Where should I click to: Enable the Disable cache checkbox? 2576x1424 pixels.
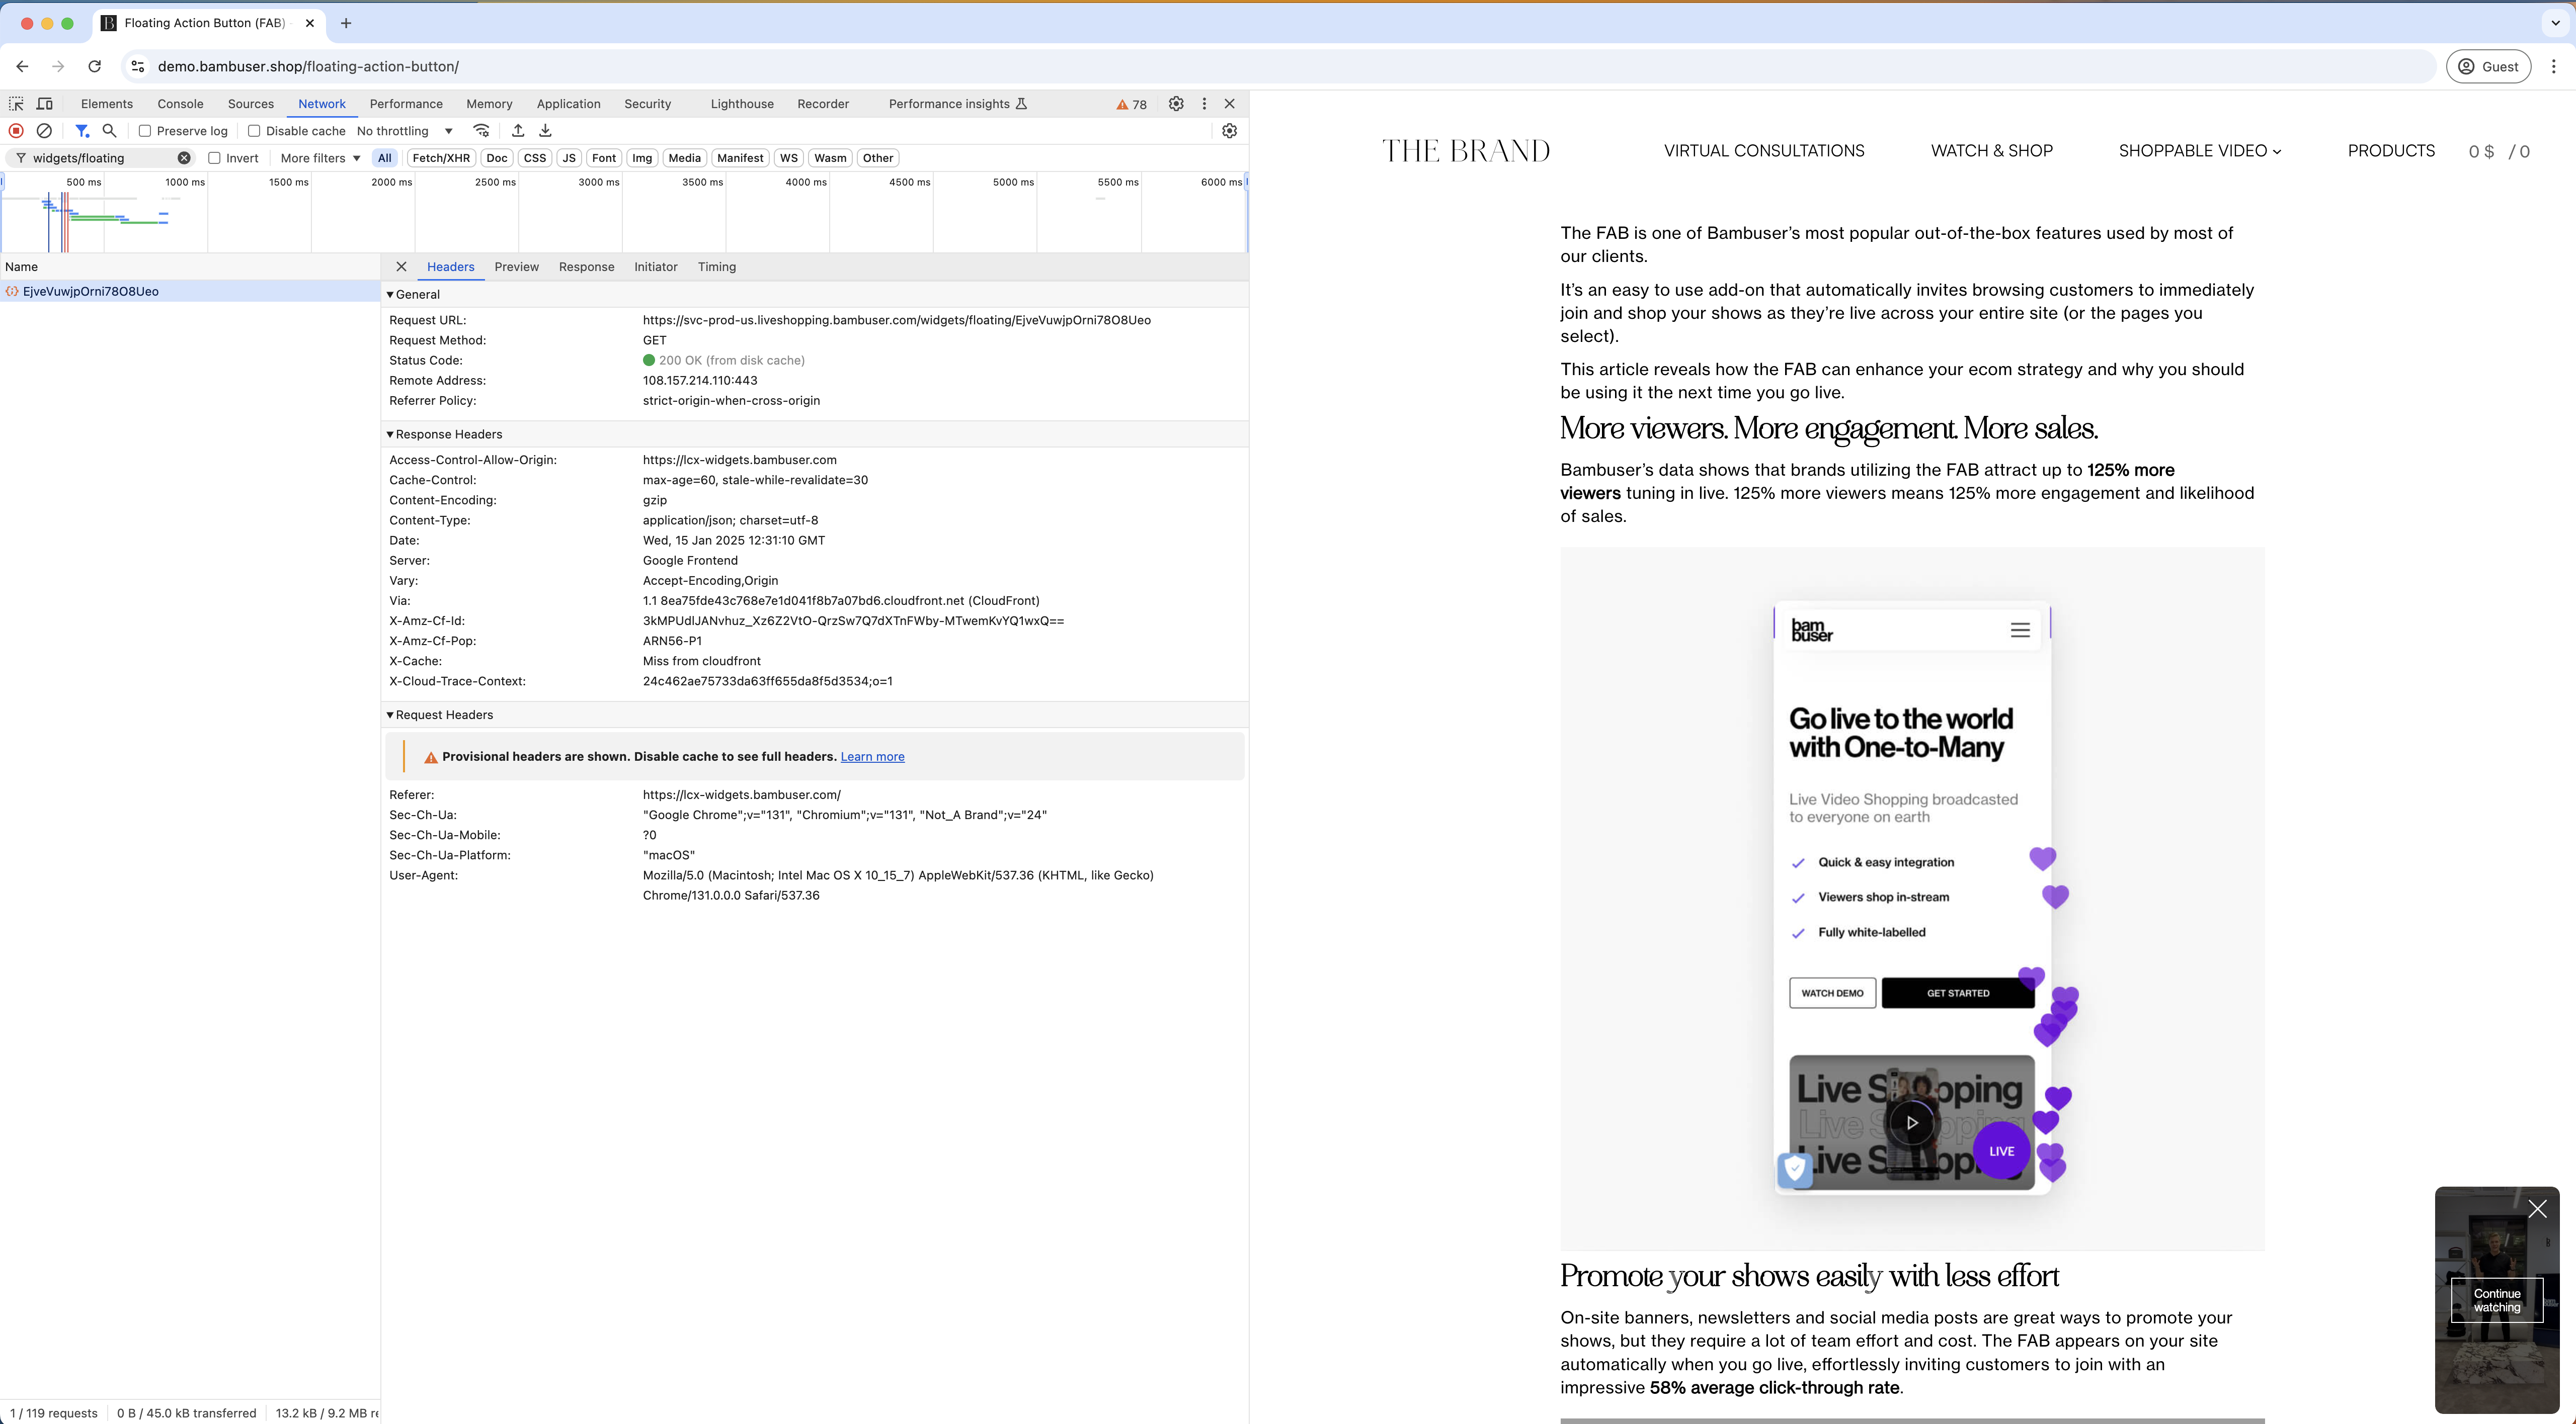254,131
